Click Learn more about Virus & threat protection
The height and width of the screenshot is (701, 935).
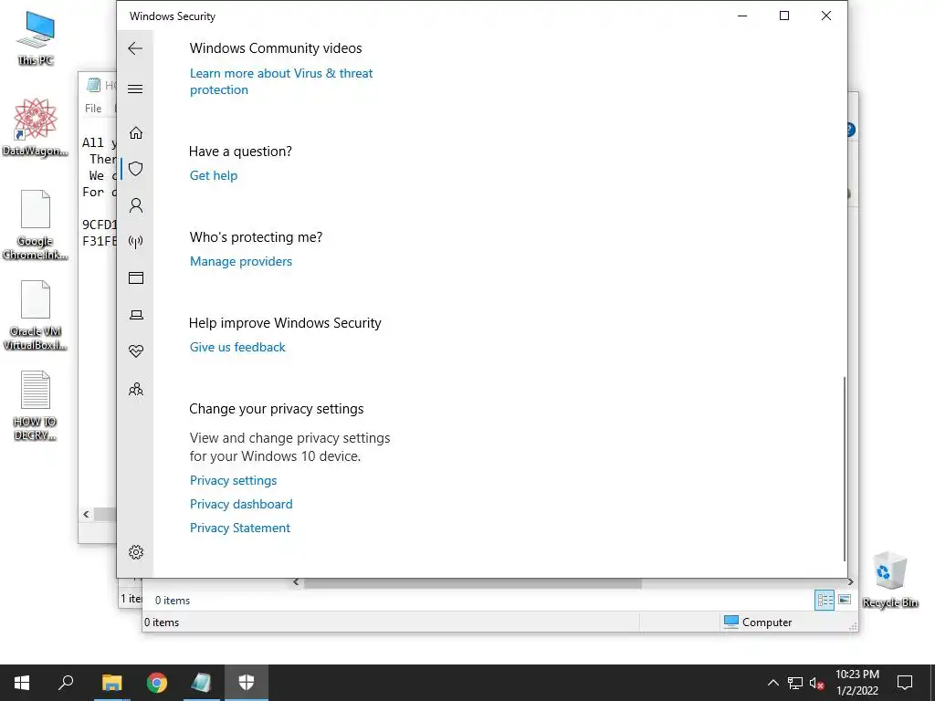(x=281, y=81)
